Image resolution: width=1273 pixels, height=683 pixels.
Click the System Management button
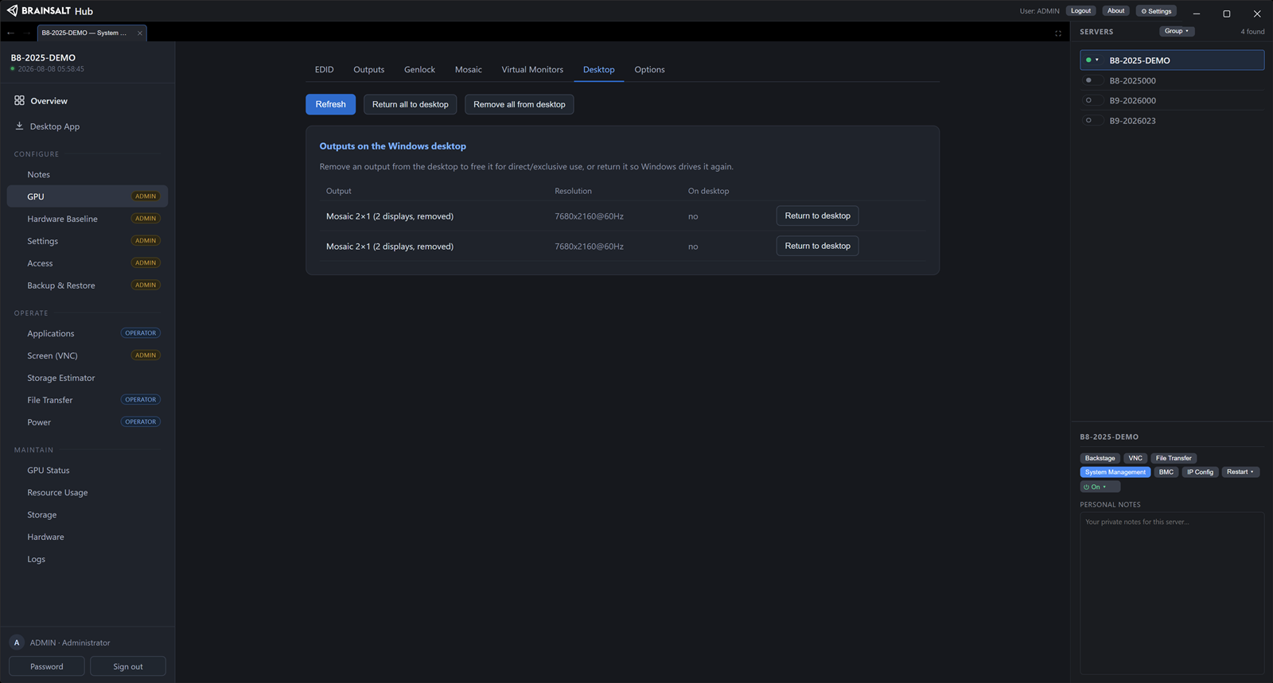(x=1115, y=472)
